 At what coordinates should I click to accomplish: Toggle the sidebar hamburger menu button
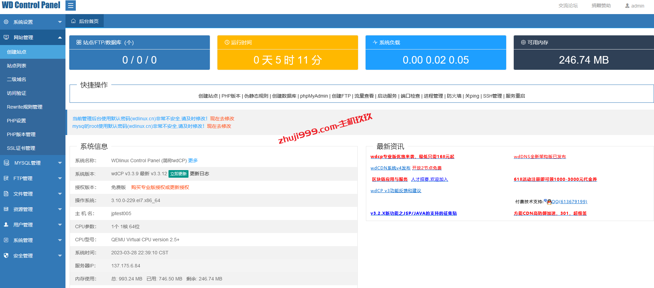pos(71,5)
